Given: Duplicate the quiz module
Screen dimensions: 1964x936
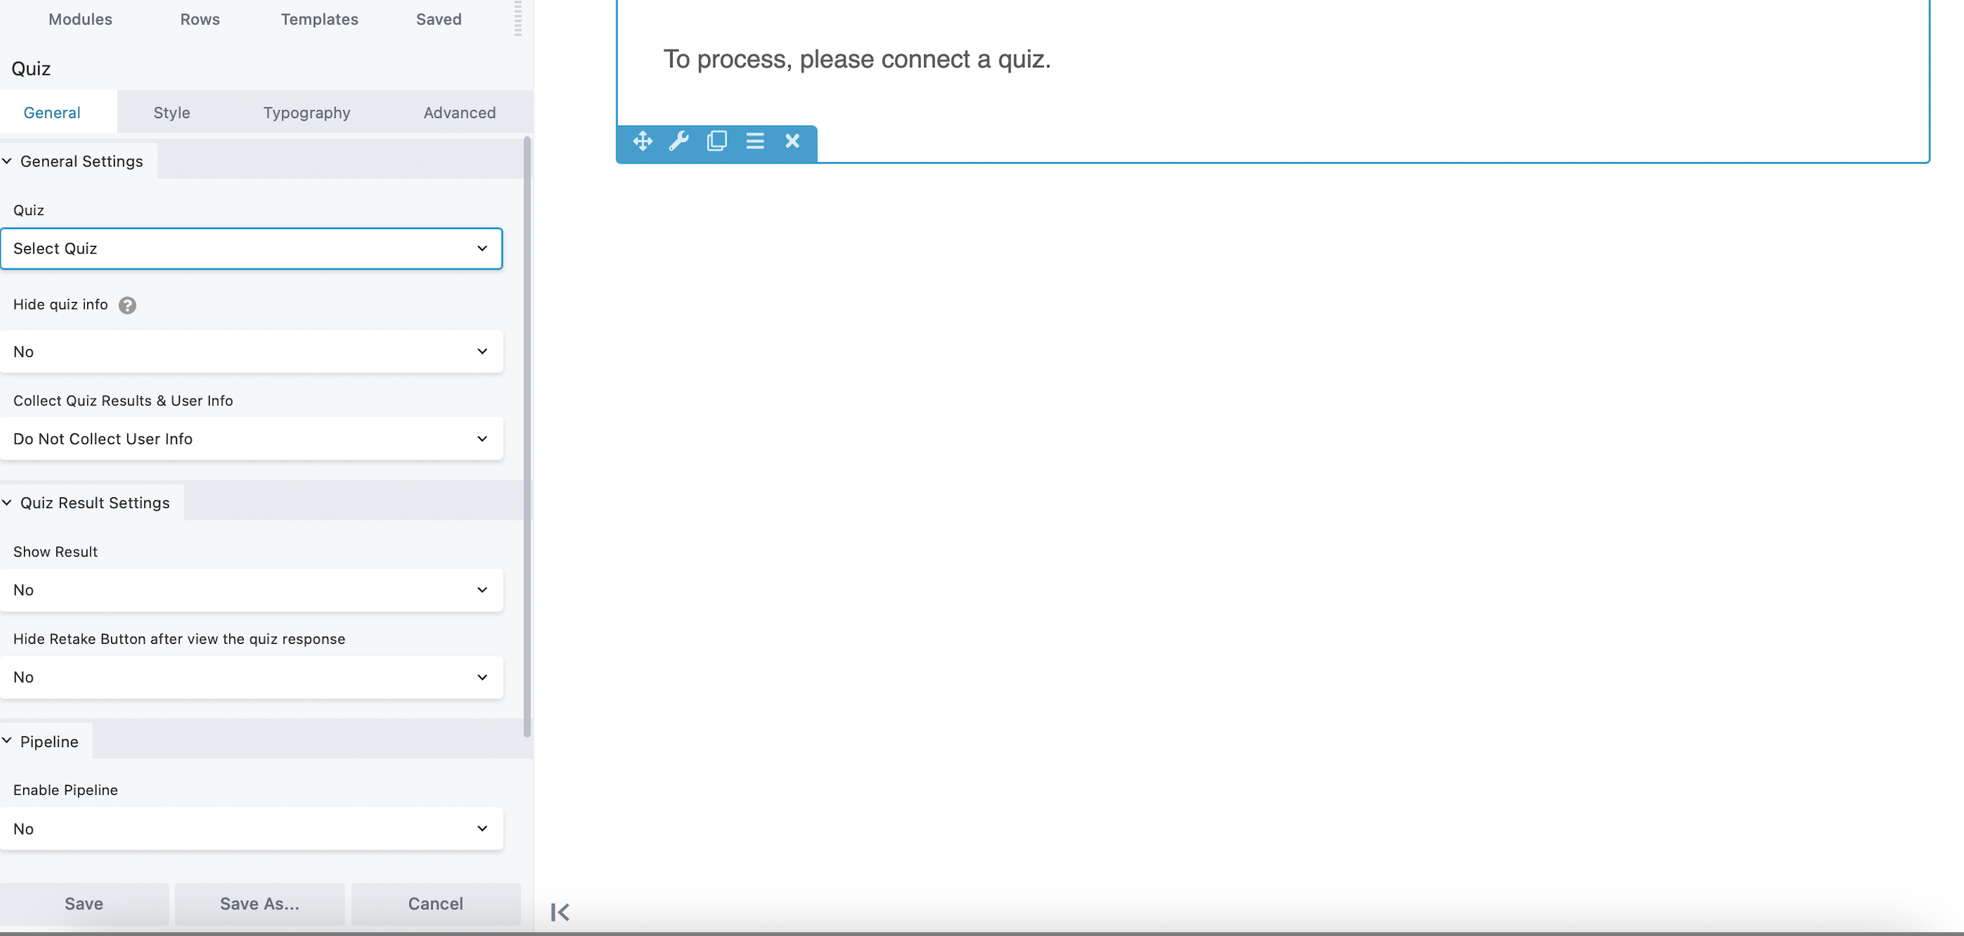Looking at the screenshot, I should 717,142.
